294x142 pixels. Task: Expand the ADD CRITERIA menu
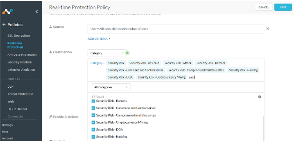99,39
